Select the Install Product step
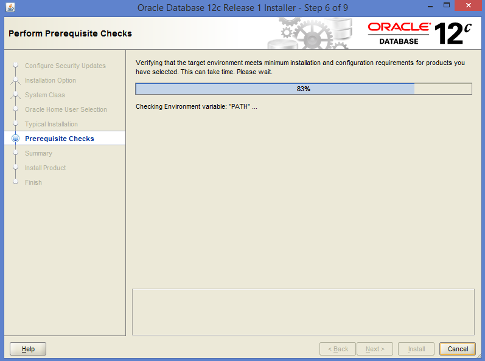 [x=46, y=168]
